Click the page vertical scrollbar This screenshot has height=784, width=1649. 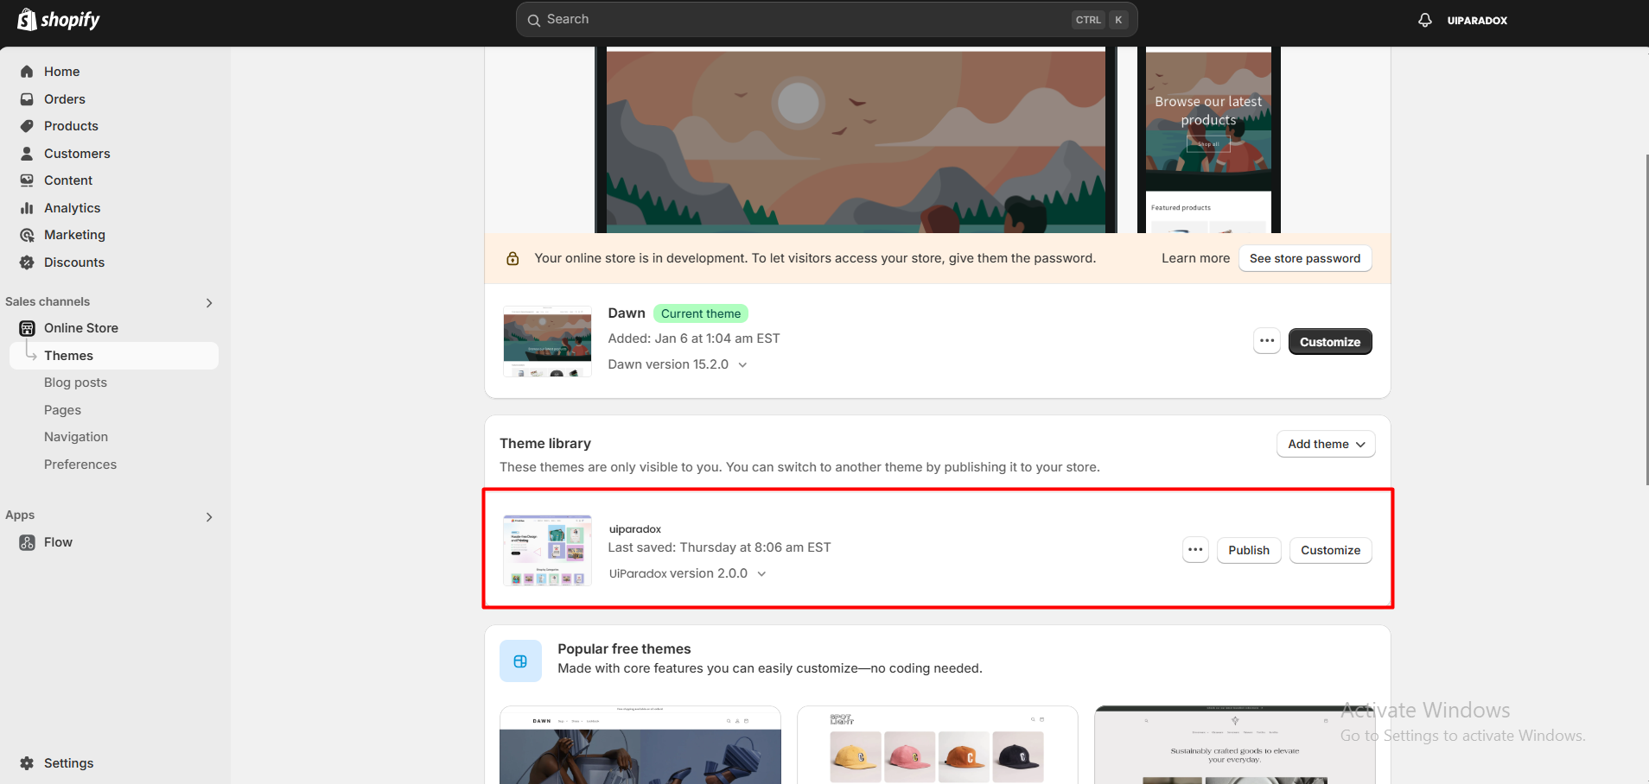point(1646,319)
